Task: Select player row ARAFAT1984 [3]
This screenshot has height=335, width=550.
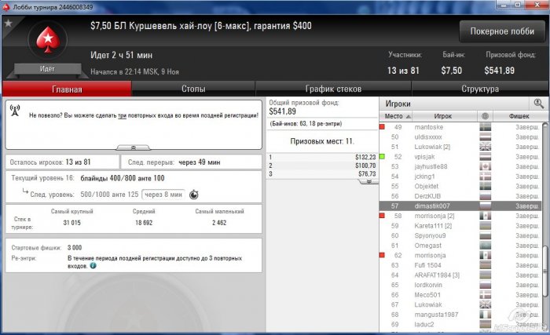Action: [460, 275]
